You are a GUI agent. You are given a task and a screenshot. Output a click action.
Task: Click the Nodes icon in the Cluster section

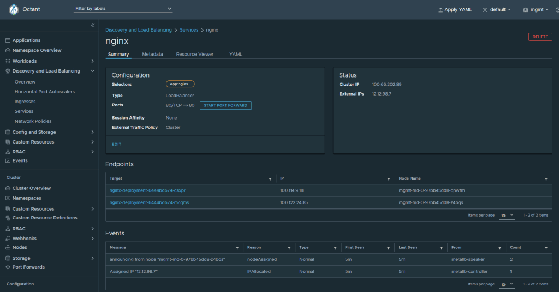tap(8, 247)
